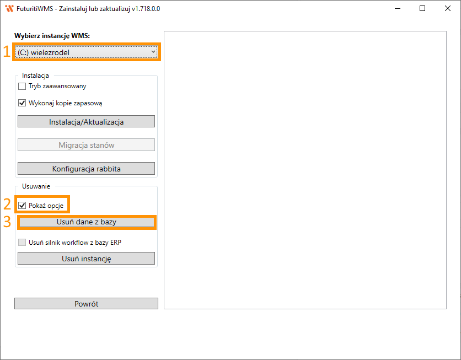Enable the 'Tryb zaawansowany' checkbox
The width and height of the screenshot is (461, 360).
click(x=23, y=86)
